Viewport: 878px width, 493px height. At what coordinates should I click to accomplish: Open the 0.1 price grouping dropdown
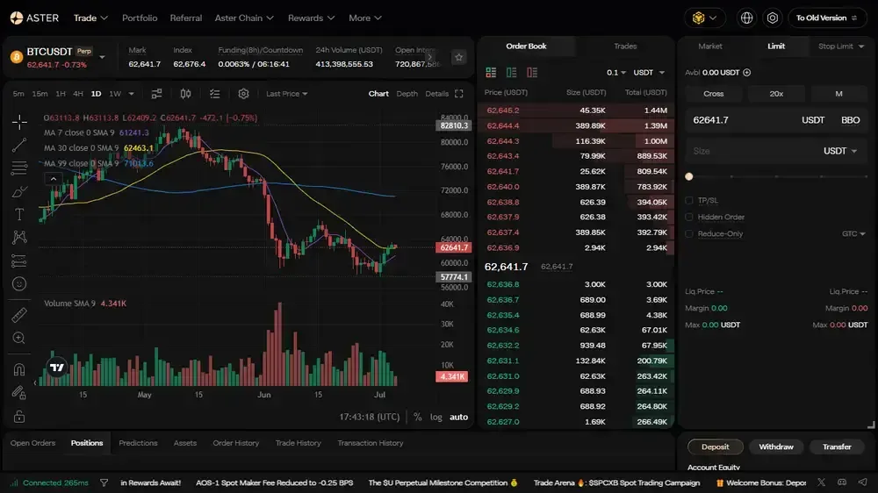click(616, 72)
